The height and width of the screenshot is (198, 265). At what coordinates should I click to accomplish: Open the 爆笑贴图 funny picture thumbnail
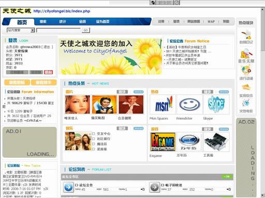tap(105, 105)
